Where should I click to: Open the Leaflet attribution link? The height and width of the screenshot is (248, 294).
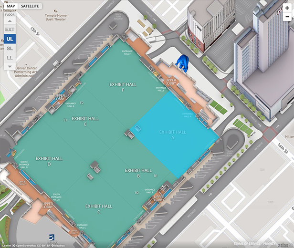point(6,245)
